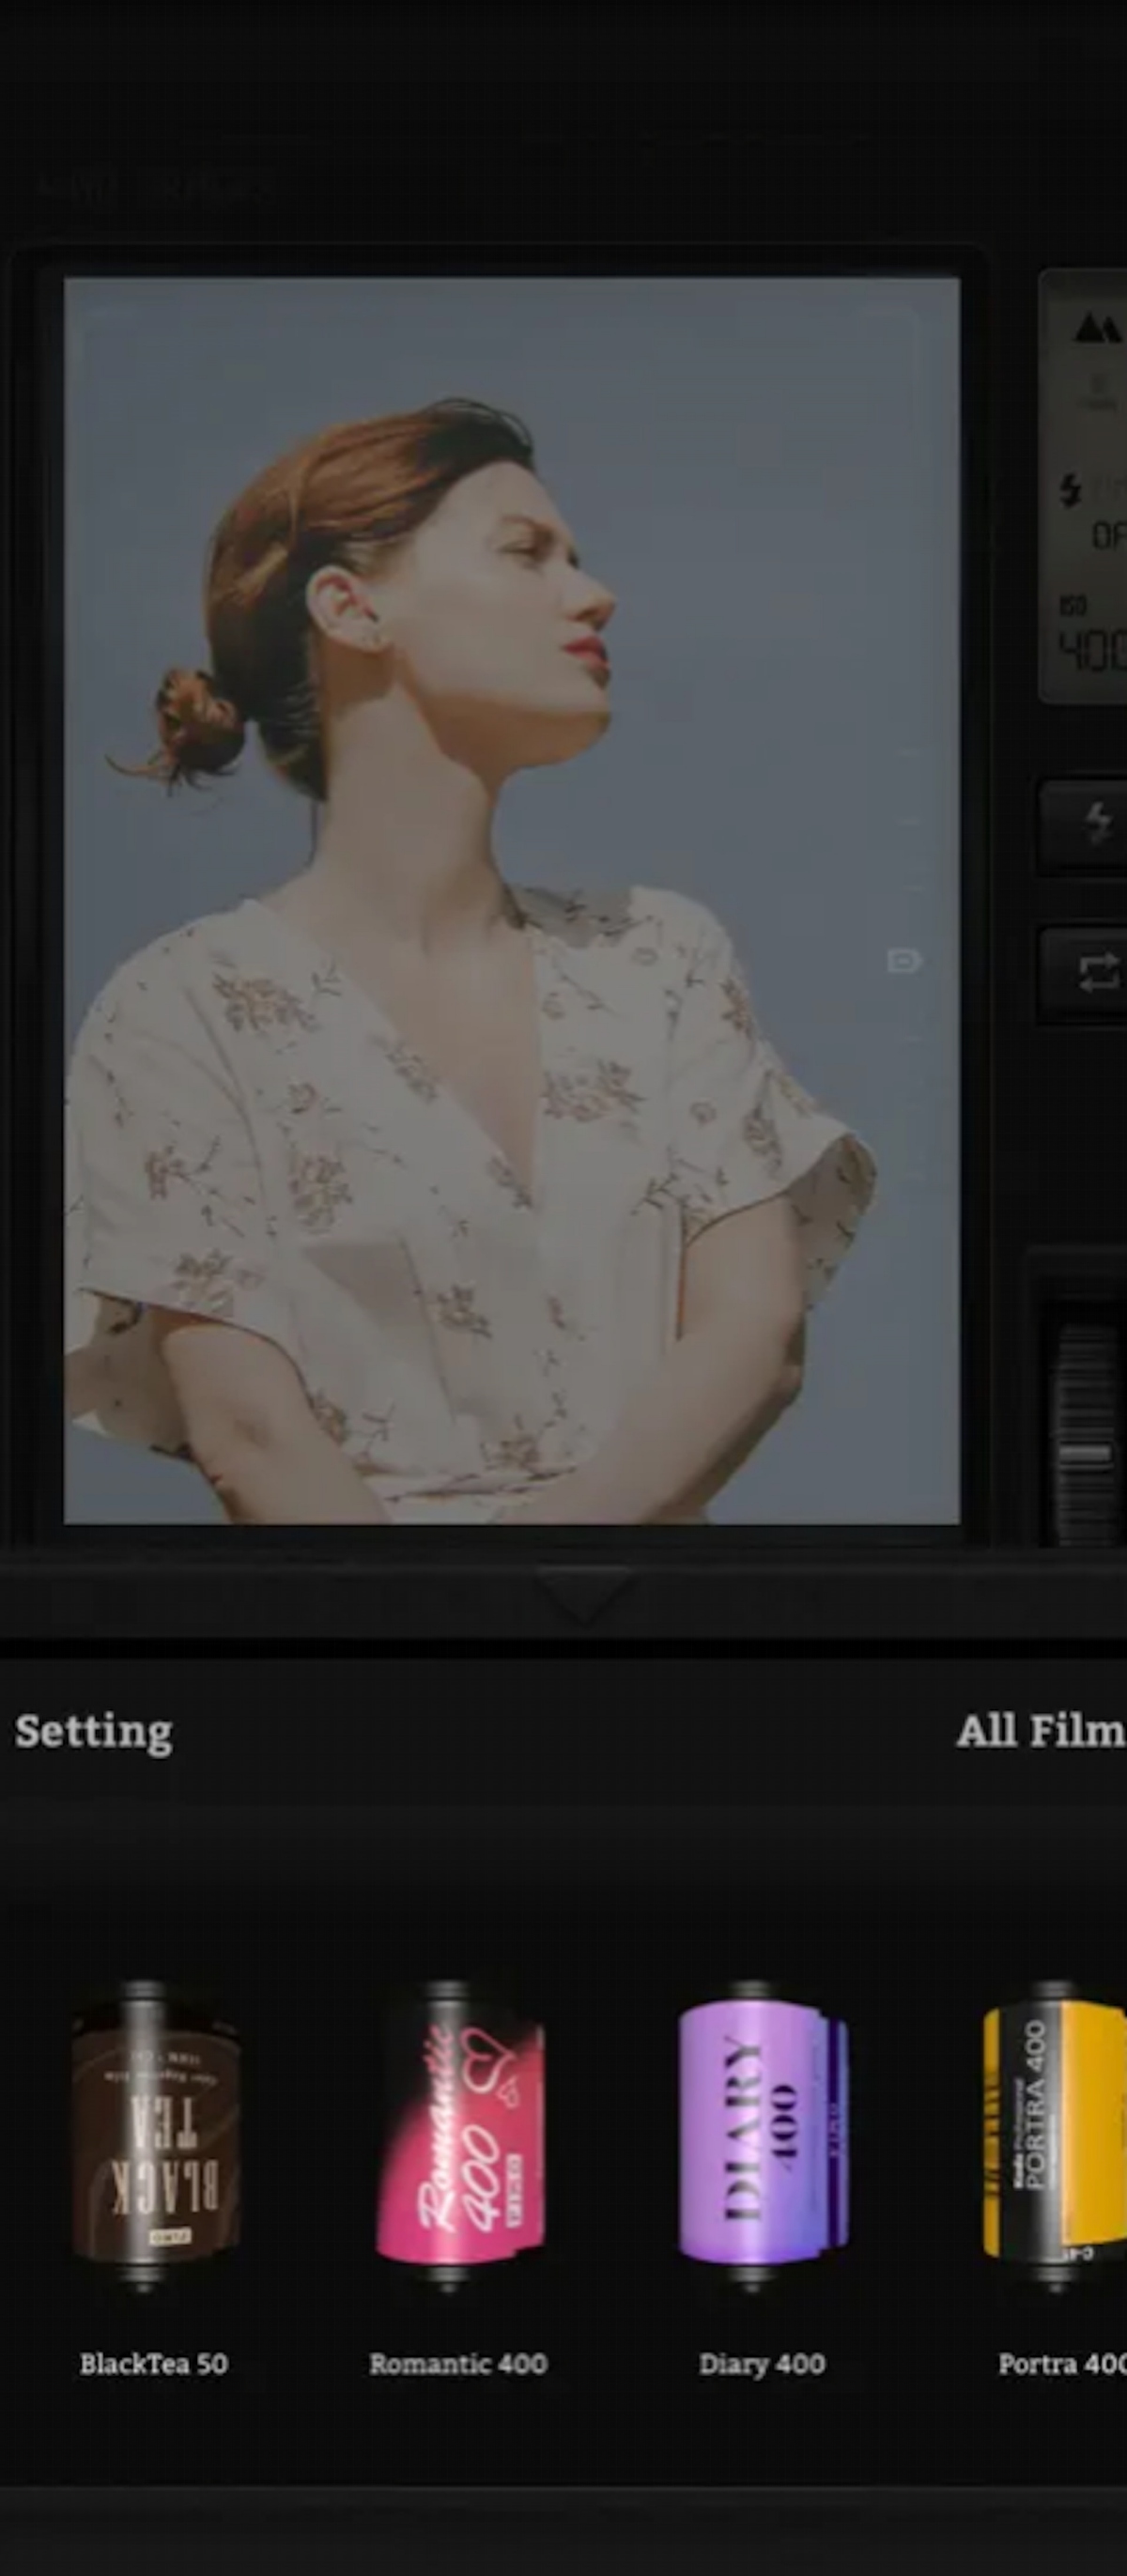Click the Romantic 400 label text
Screen dimensions: 1127x2576
click(458, 2364)
